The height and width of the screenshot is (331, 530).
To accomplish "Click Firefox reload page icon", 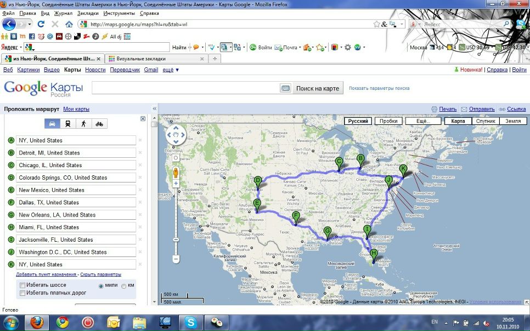I will coord(41,24).
